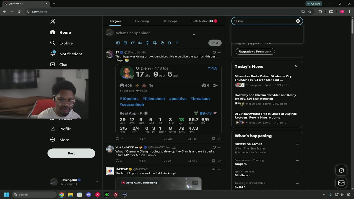Add a poll to the post
The image size is (354, 199).
coord(140,43)
